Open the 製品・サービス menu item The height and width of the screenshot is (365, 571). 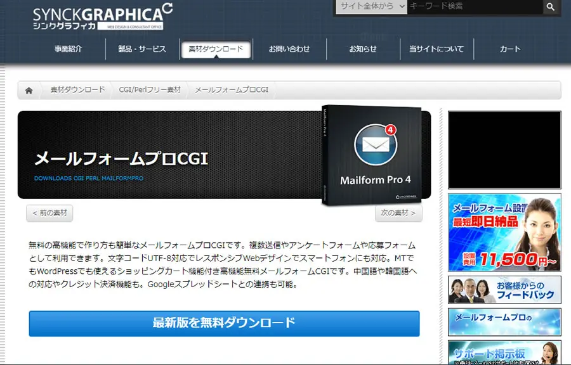(x=142, y=49)
